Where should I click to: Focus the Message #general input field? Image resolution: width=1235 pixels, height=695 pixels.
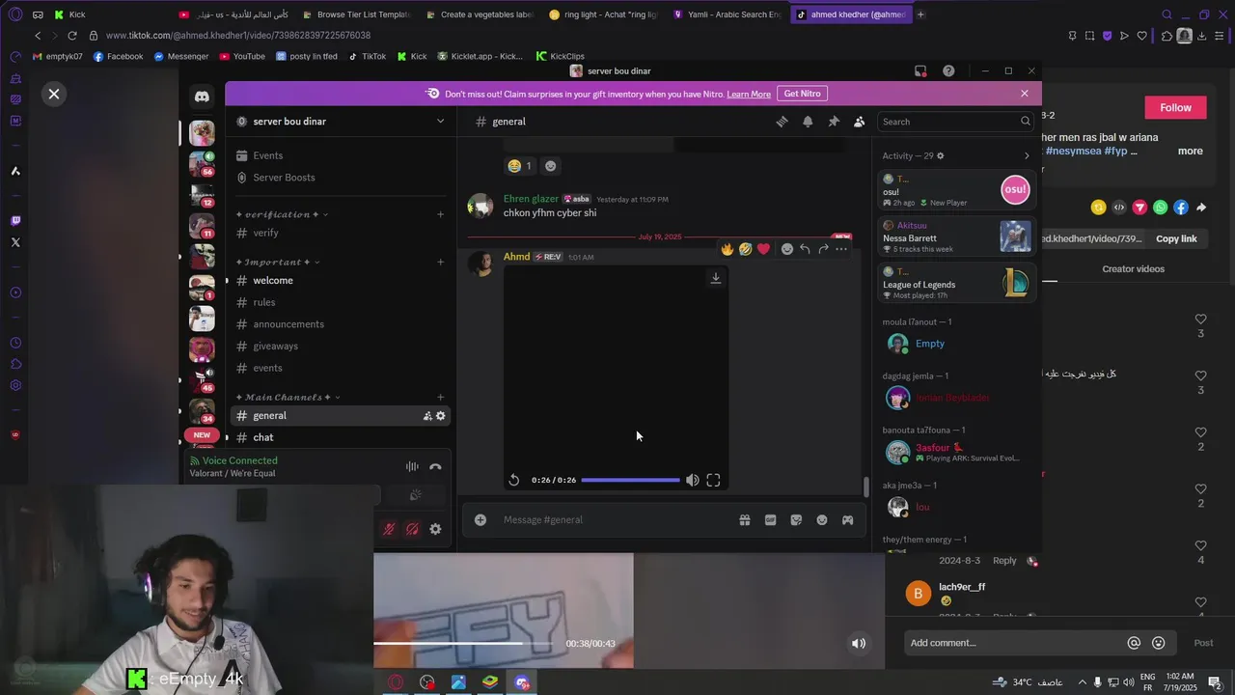(614, 519)
